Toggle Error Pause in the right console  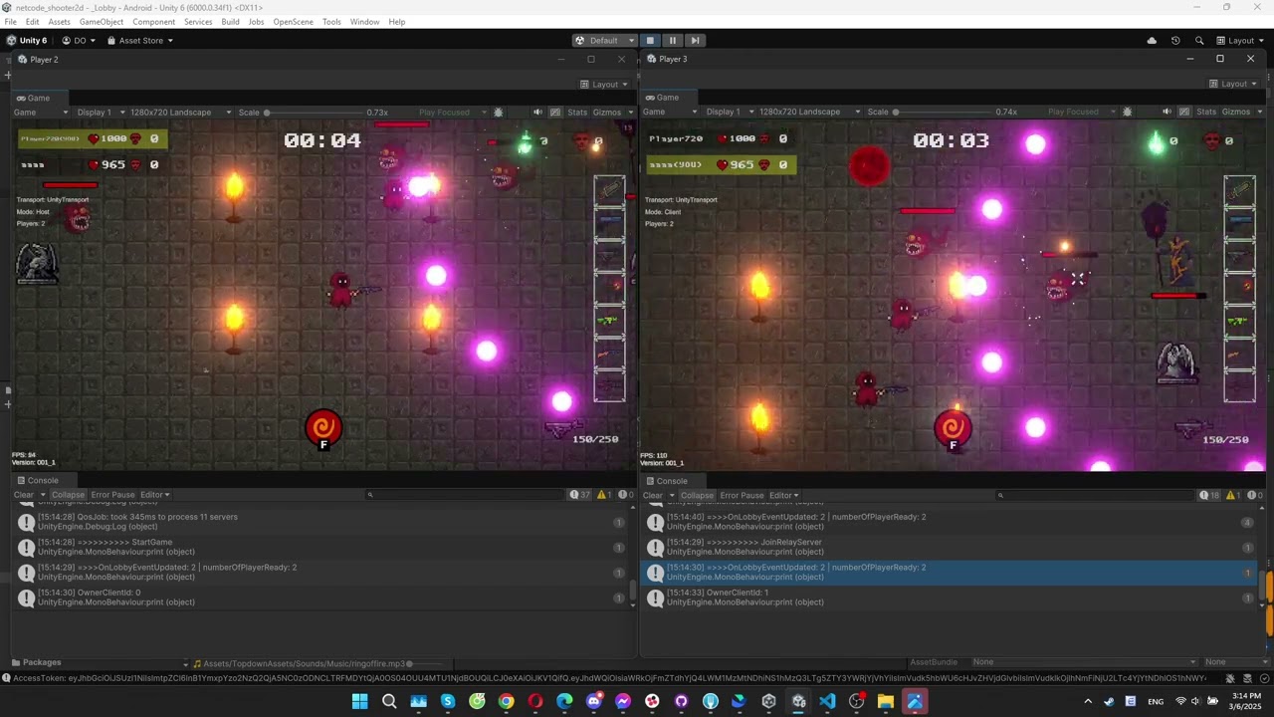(x=742, y=495)
